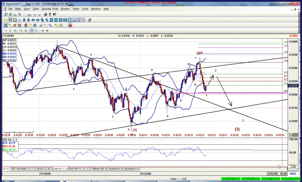Click the scroll chart down arrow icon
Image resolution: width=302 pixels, height=182 pixels.
29,20
